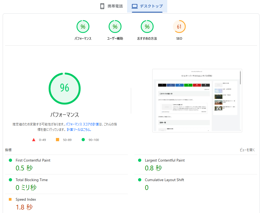Click the おすすめの方法 category label

[147, 39]
